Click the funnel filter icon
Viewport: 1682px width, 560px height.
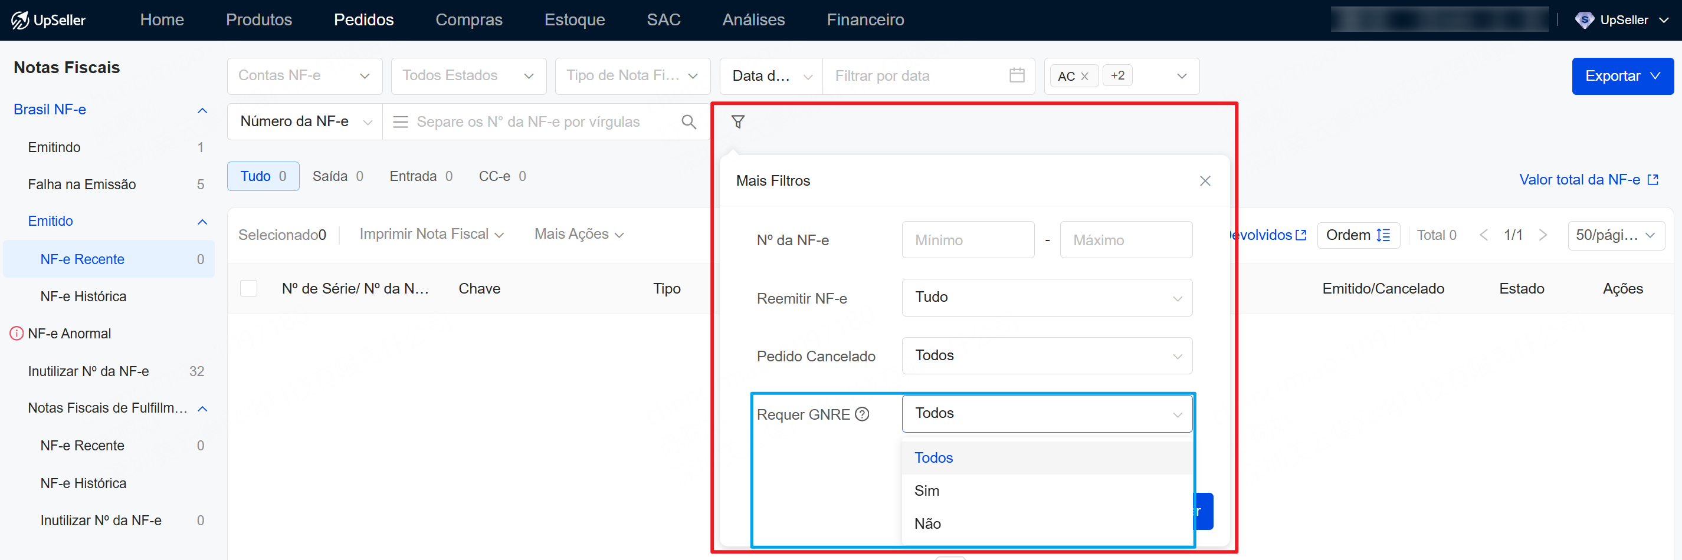(x=737, y=121)
